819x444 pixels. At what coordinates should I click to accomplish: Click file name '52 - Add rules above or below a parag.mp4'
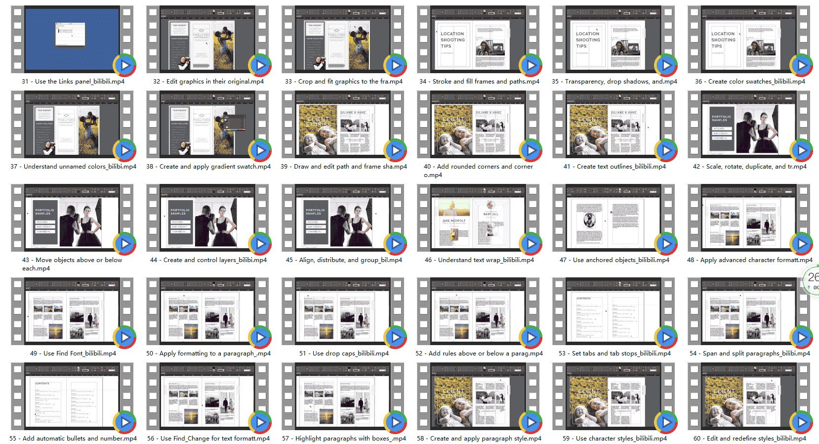coord(479,354)
